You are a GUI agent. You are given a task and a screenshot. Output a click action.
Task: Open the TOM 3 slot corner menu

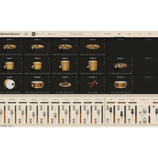(x=77, y=58)
